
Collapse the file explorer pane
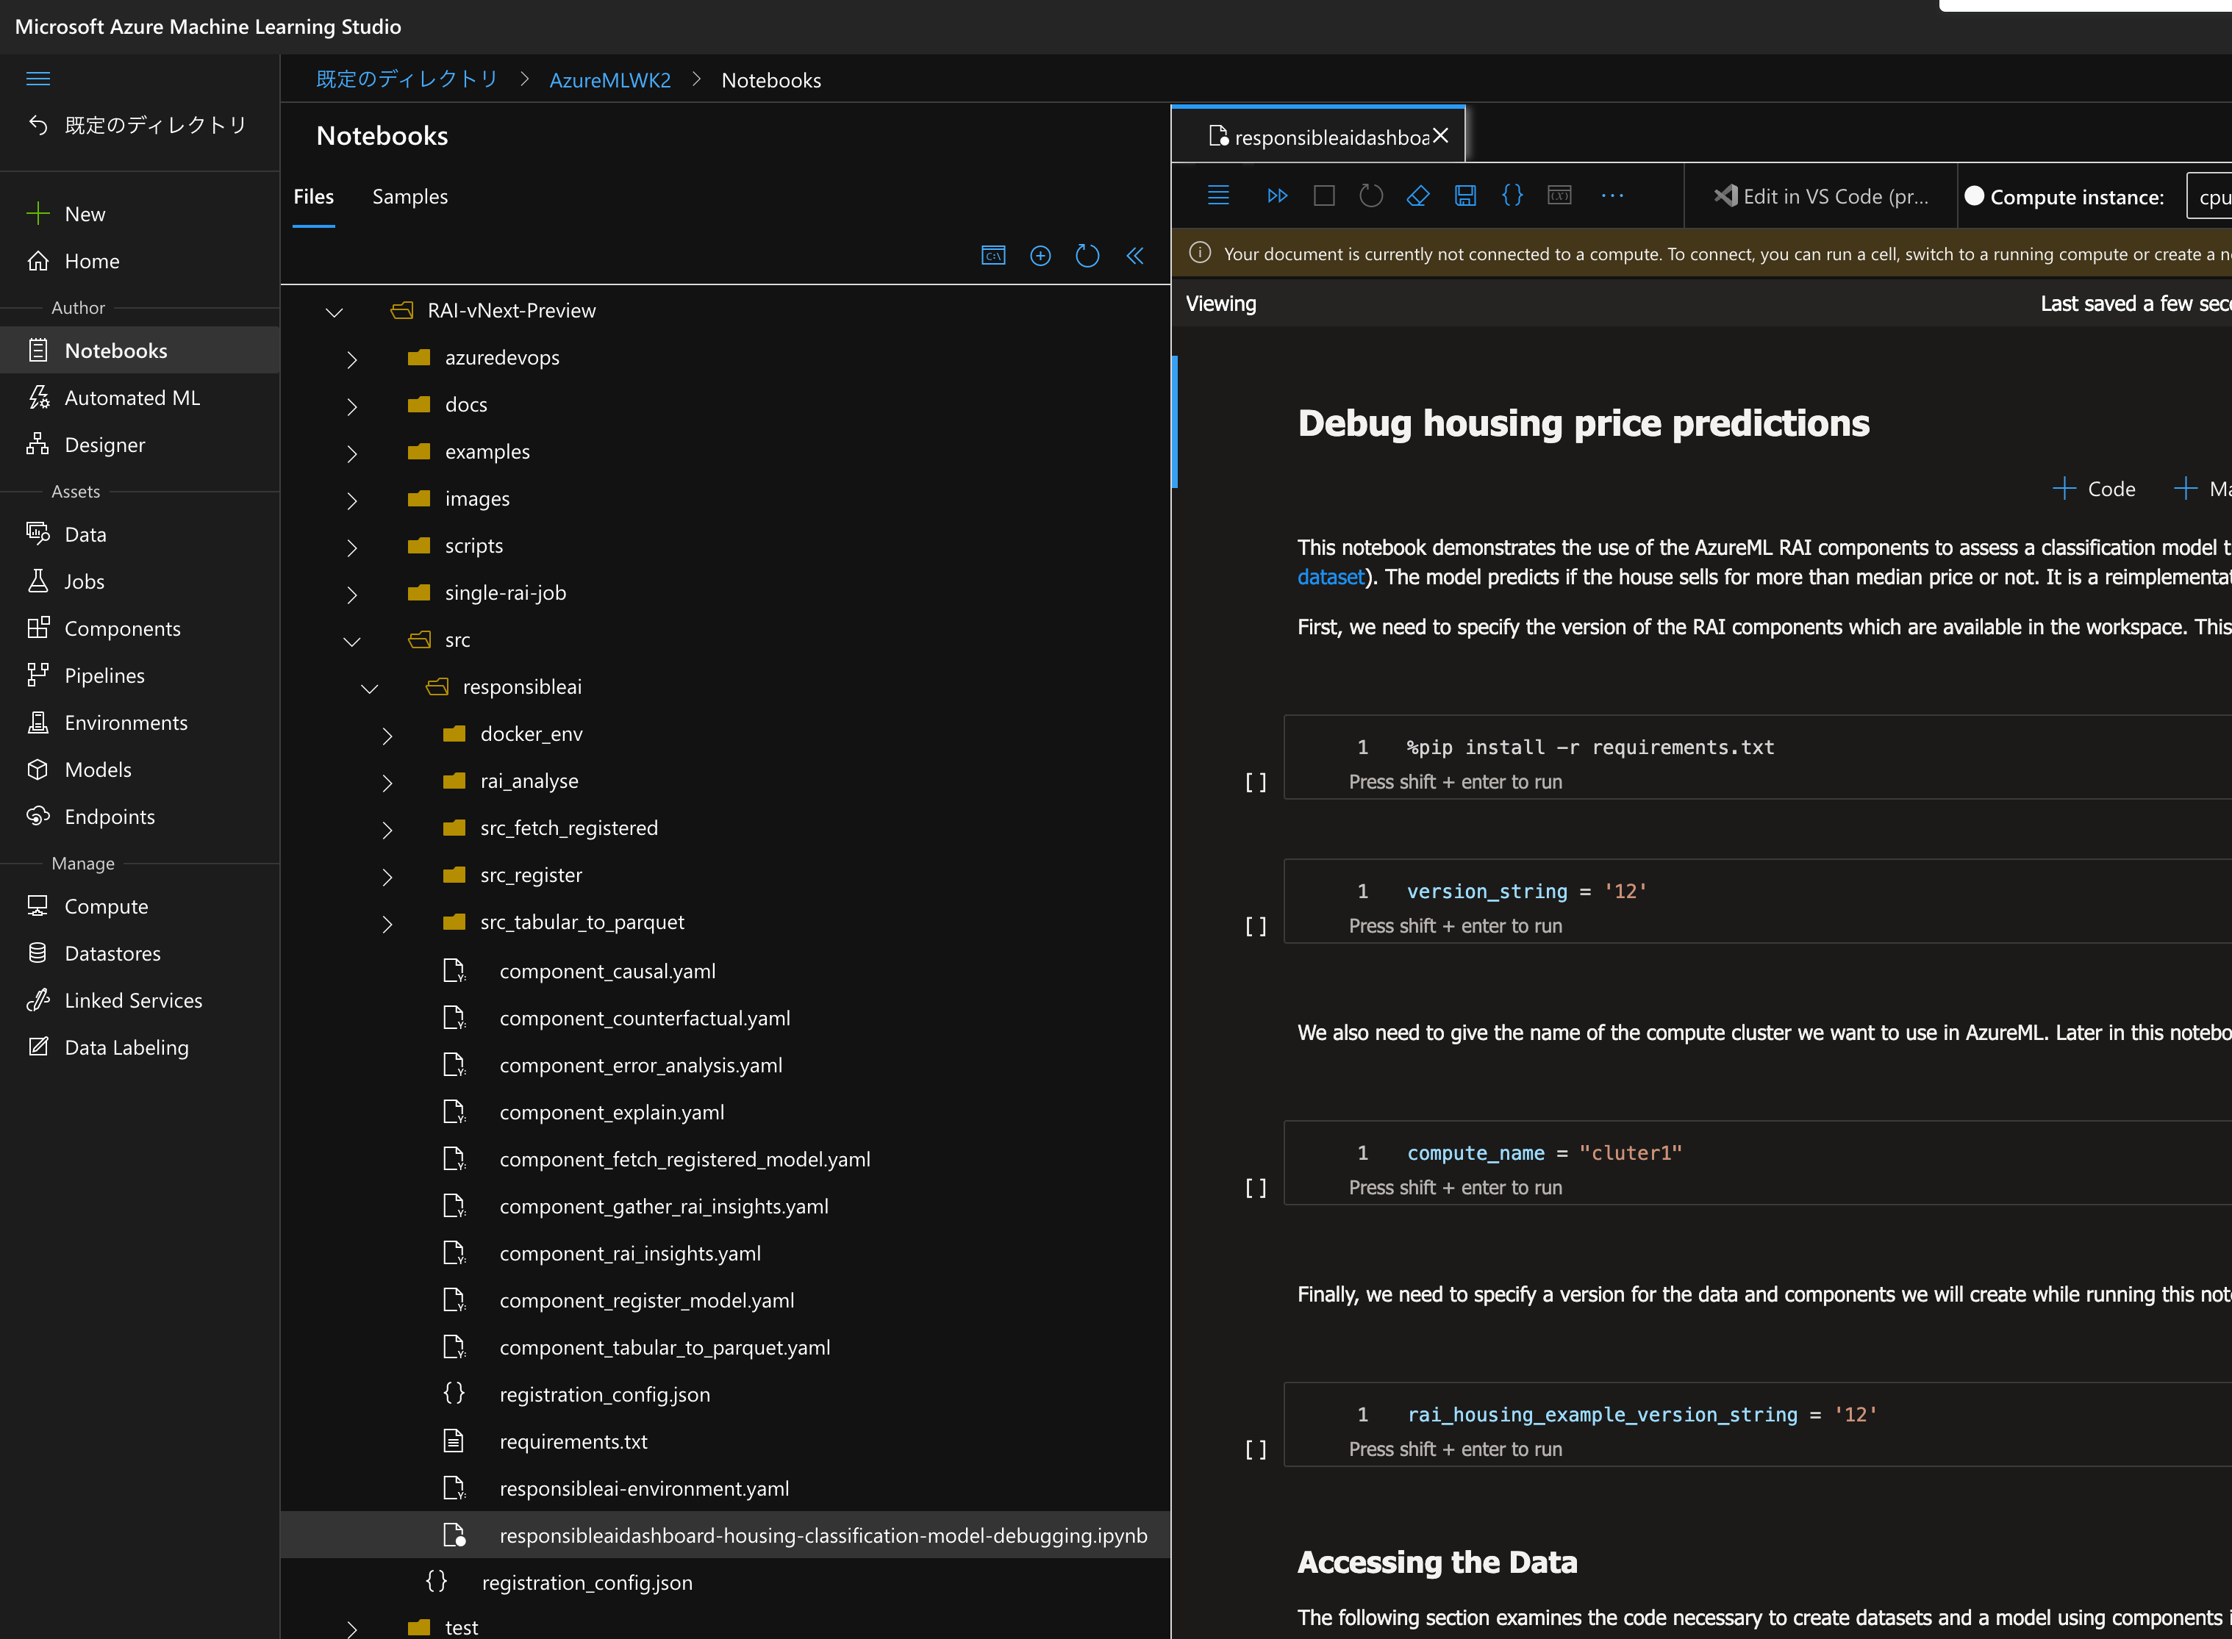click(1134, 256)
